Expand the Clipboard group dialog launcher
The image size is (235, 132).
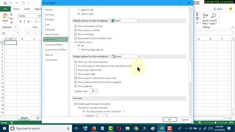point(15,27)
